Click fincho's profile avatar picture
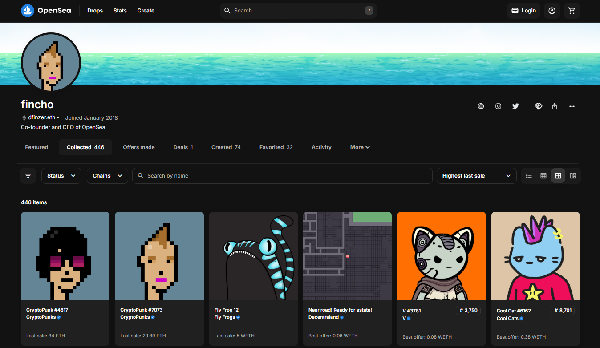The height and width of the screenshot is (348, 600). [x=51, y=62]
